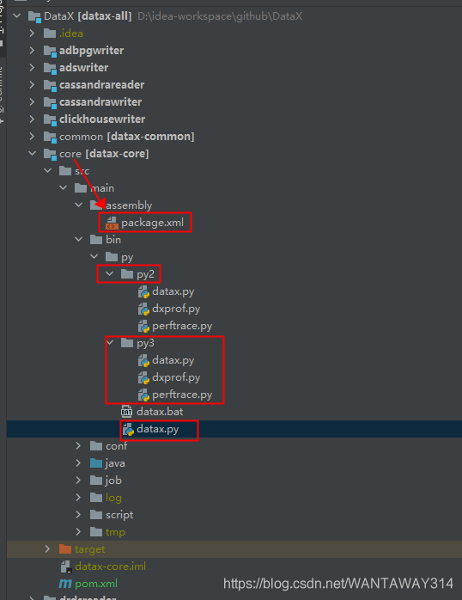This screenshot has height=600, width=462.
Task: Click the cassandrawriter module folder icon
Action: [50, 102]
